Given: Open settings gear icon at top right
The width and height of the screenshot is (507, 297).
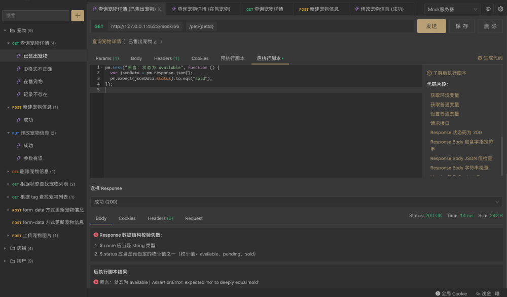Looking at the screenshot, I should pyautogui.click(x=500, y=9).
